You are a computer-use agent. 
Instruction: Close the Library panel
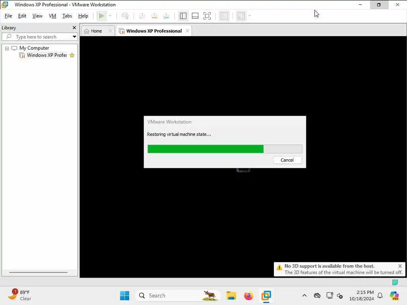[74, 27]
